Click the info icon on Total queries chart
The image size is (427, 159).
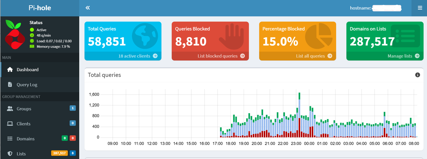(x=417, y=75)
